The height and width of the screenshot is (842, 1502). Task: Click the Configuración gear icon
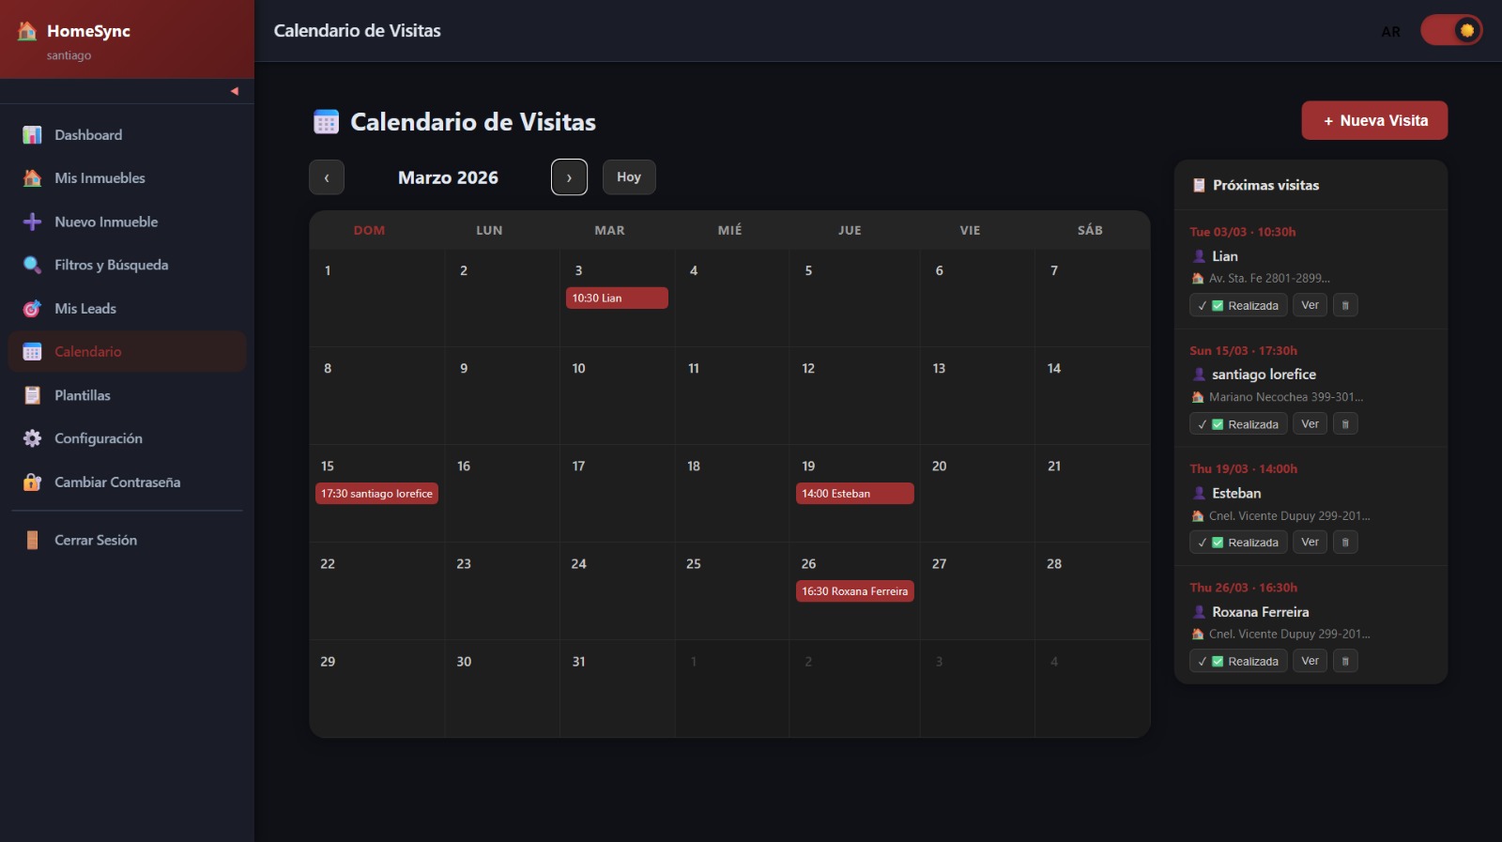click(x=32, y=438)
